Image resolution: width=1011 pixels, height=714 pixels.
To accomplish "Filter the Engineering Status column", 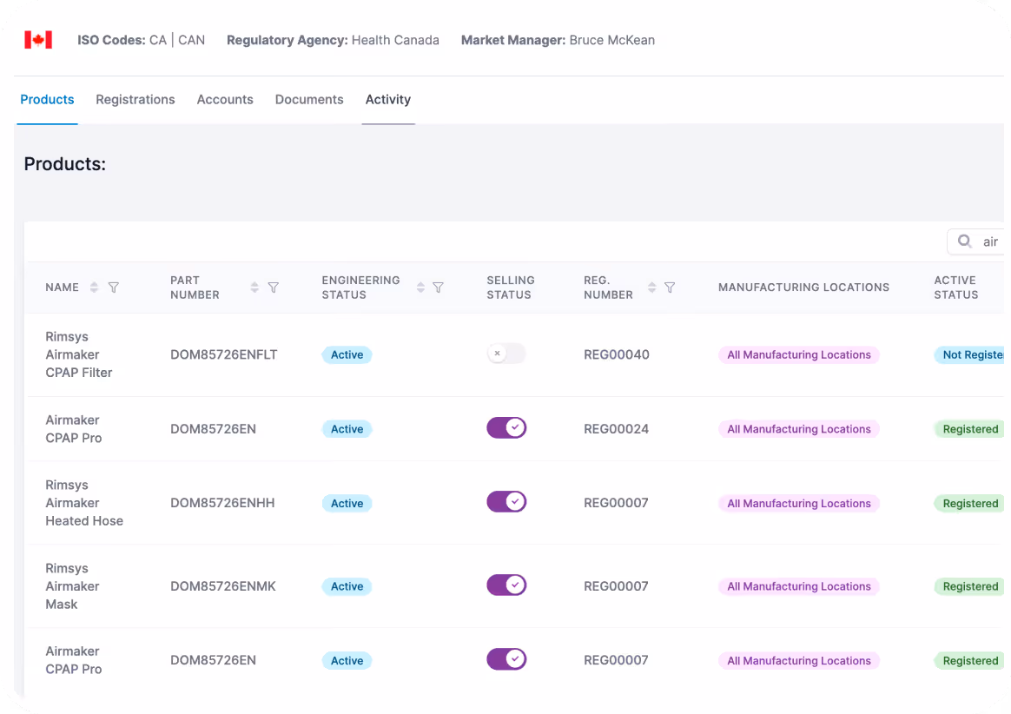I will pos(438,288).
